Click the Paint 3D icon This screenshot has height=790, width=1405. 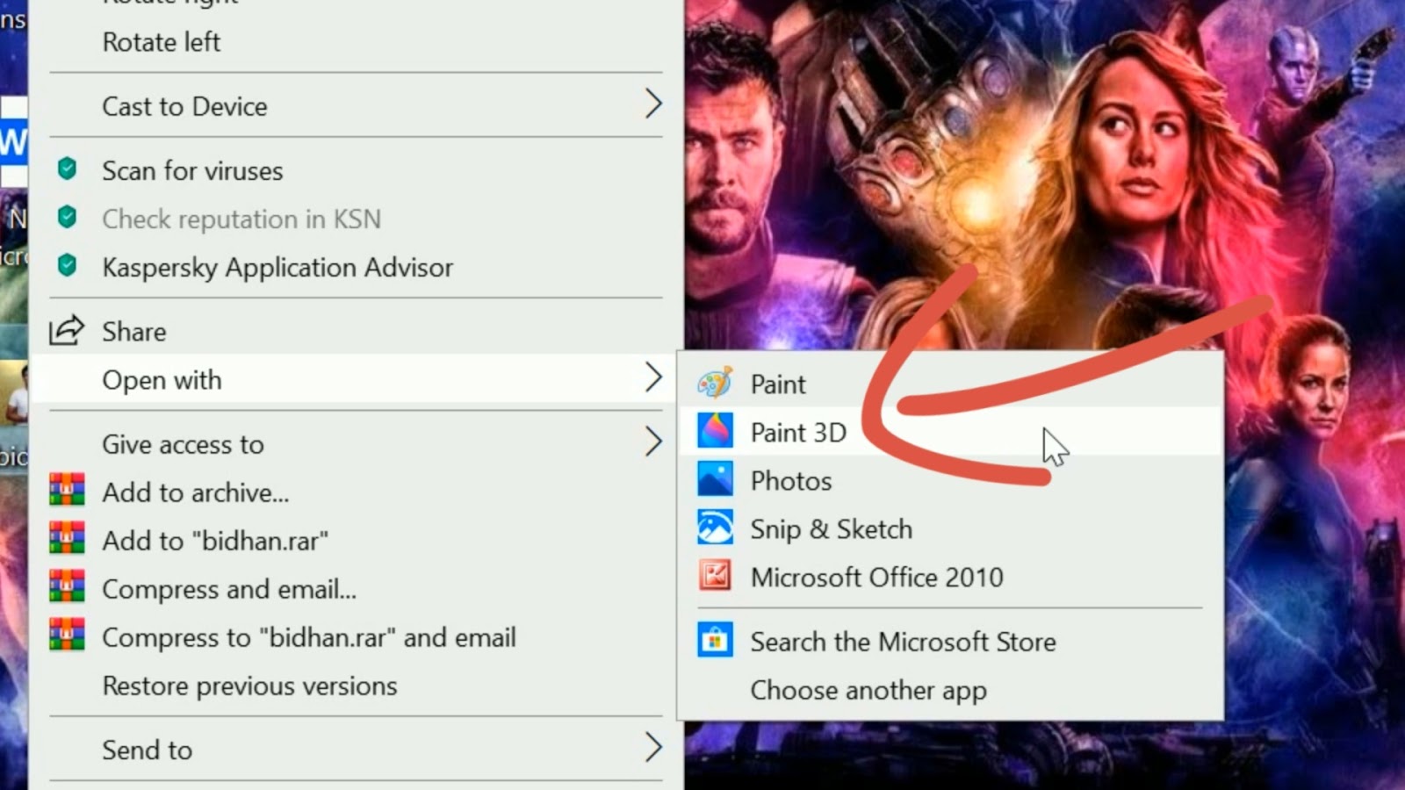click(x=715, y=431)
